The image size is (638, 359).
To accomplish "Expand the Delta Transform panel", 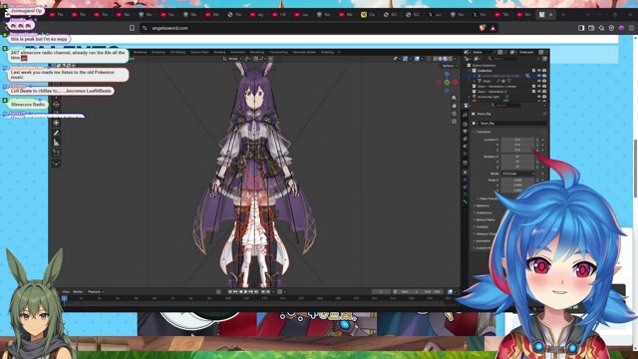I will [x=486, y=198].
